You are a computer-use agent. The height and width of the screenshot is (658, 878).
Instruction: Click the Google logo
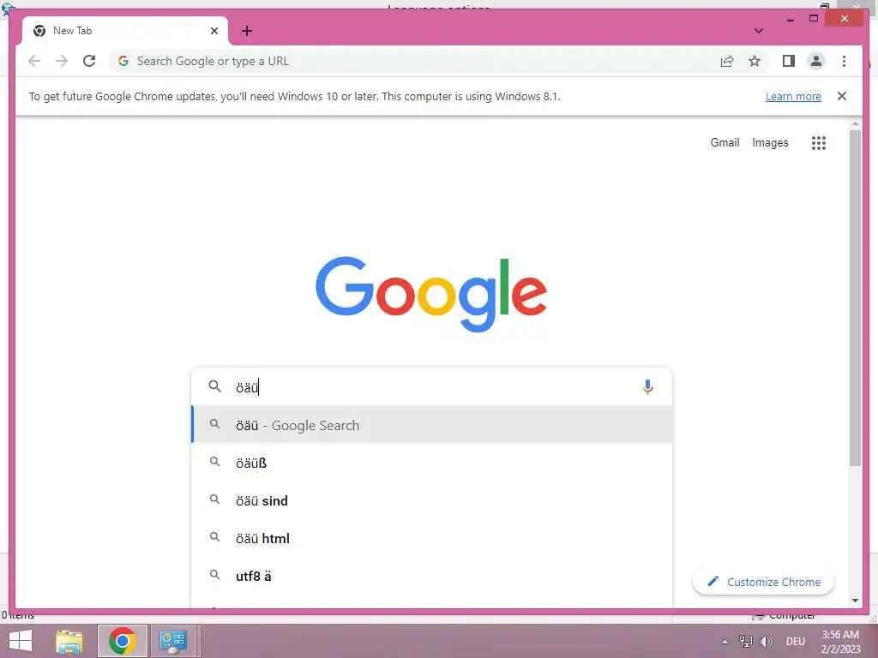[431, 294]
